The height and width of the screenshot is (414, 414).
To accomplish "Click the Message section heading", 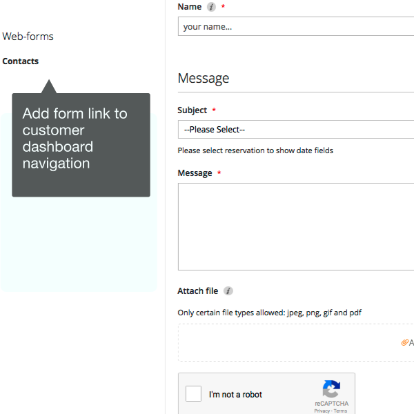I will pos(204,78).
